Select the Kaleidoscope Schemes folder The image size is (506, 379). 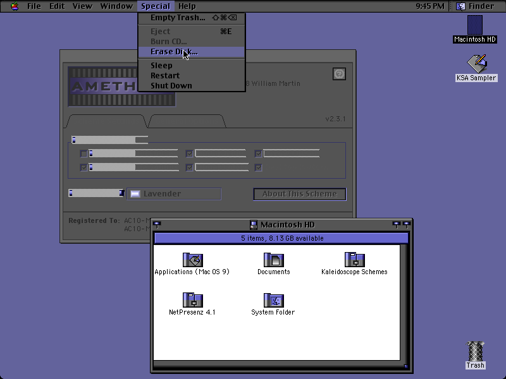tap(355, 260)
